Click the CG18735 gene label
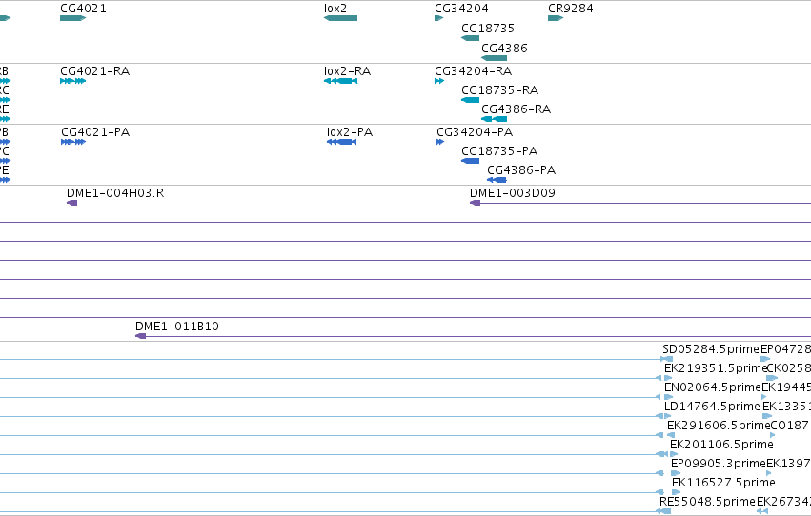 [x=488, y=28]
